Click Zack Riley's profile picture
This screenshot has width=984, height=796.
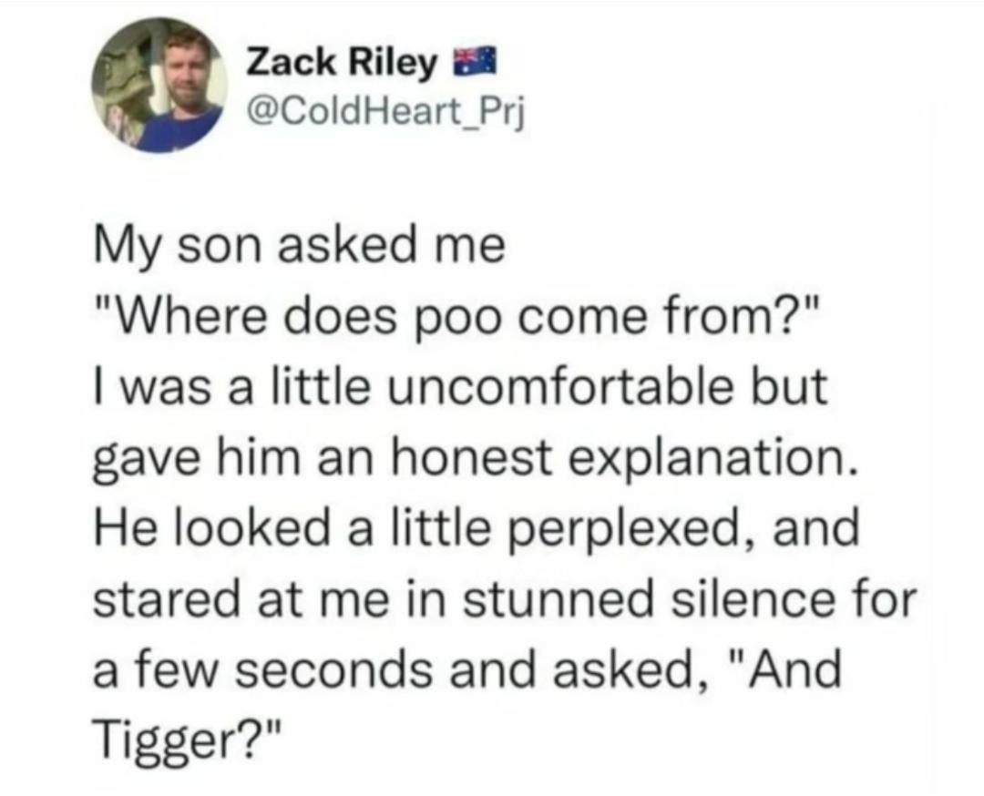point(159,85)
